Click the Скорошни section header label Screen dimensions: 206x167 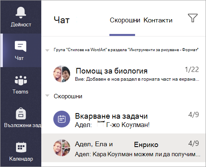(x=68, y=96)
